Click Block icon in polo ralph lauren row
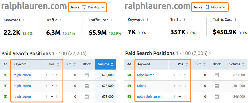The height and width of the screenshot is (103, 248). [x=217, y=96]
